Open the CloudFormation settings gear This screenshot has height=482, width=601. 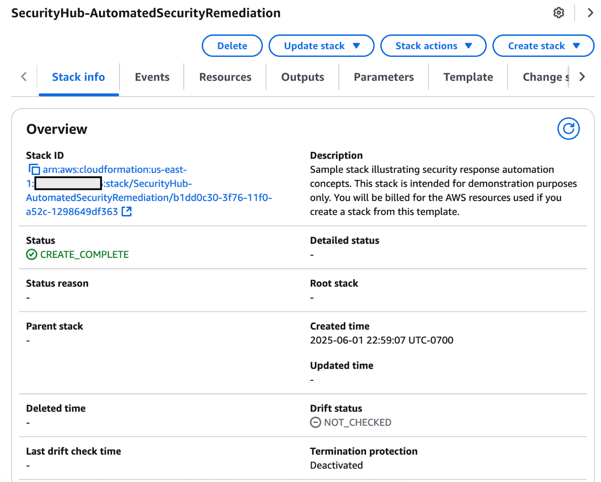(558, 13)
